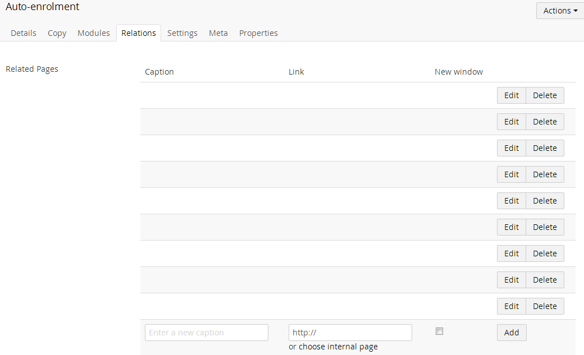Select the Settings tab
This screenshot has height=355, width=584.
coord(182,33)
